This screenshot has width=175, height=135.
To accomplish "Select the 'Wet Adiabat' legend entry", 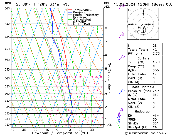I will [x=82, y=19].
